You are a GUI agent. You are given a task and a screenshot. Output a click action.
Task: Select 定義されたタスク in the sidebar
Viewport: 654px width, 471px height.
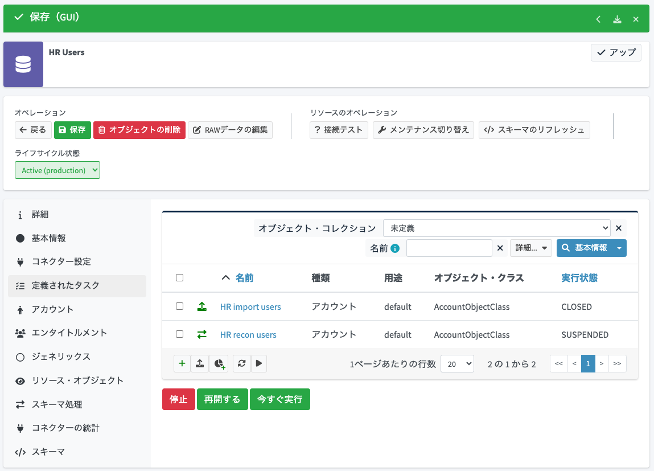[x=77, y=286]
